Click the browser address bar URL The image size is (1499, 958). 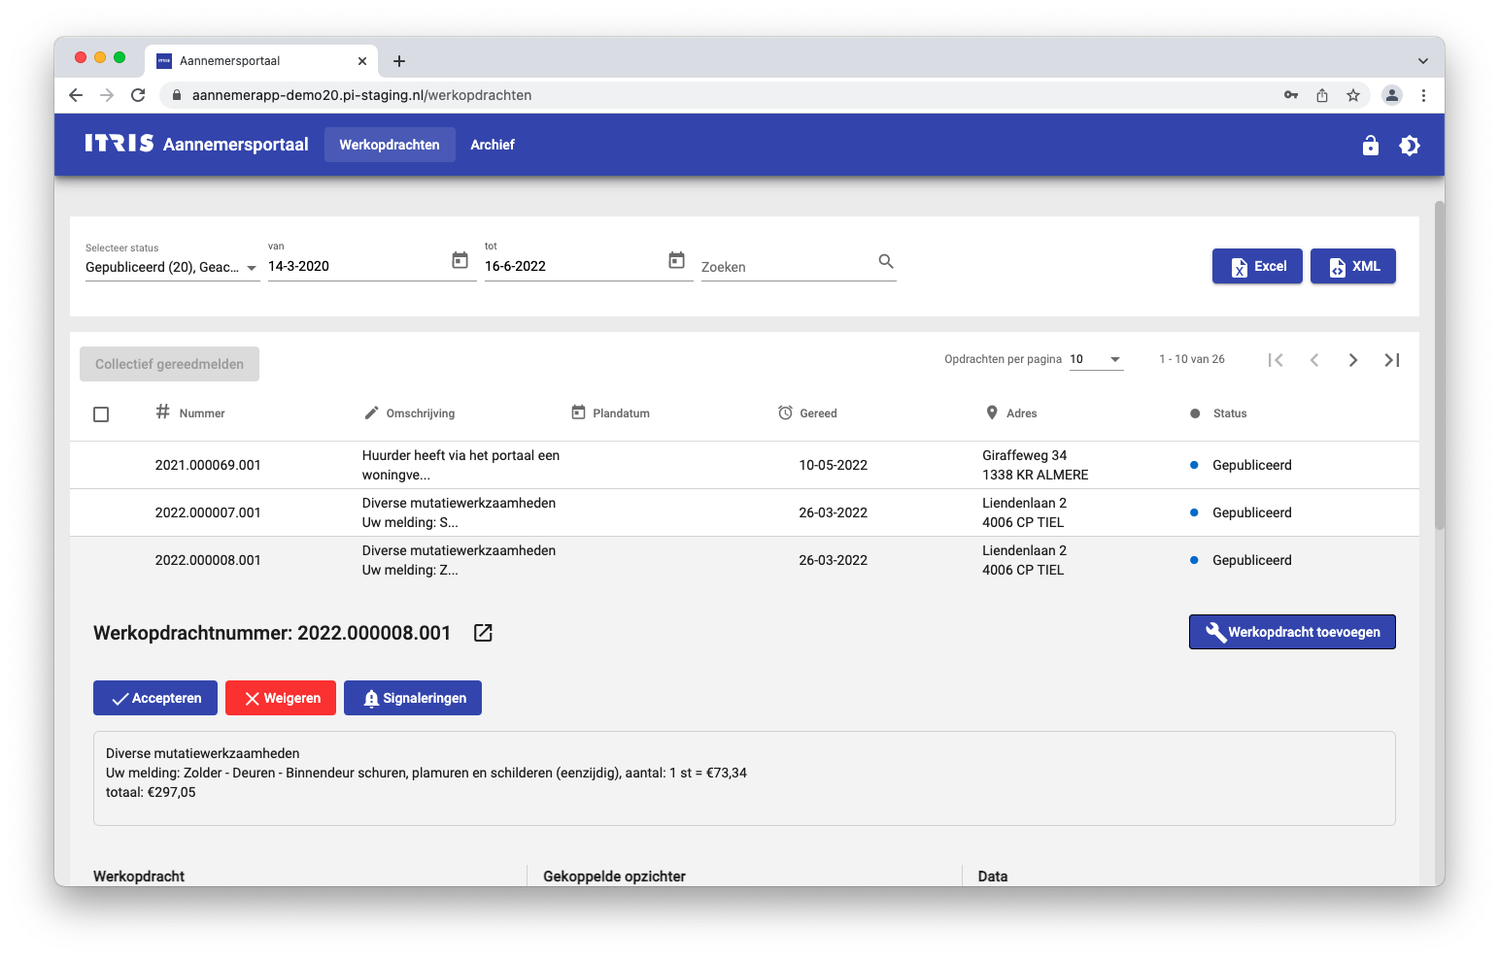click(x=361, y=95)
